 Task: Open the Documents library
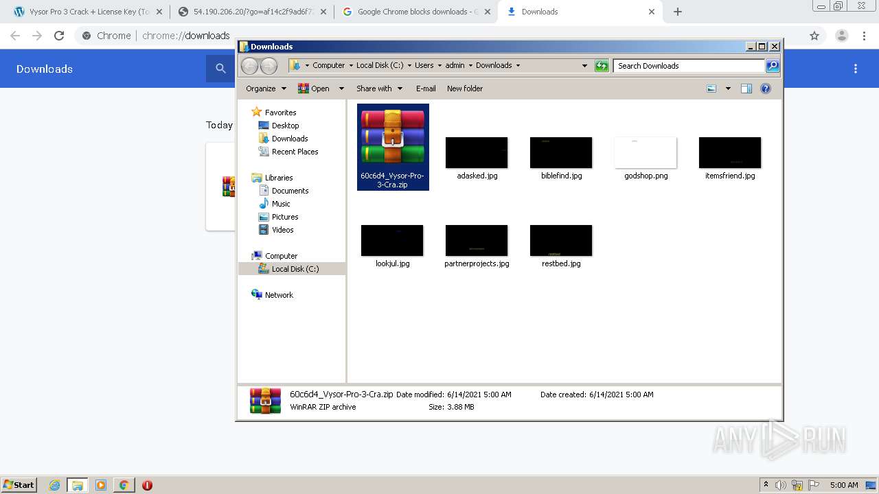[x=290, y=191]
